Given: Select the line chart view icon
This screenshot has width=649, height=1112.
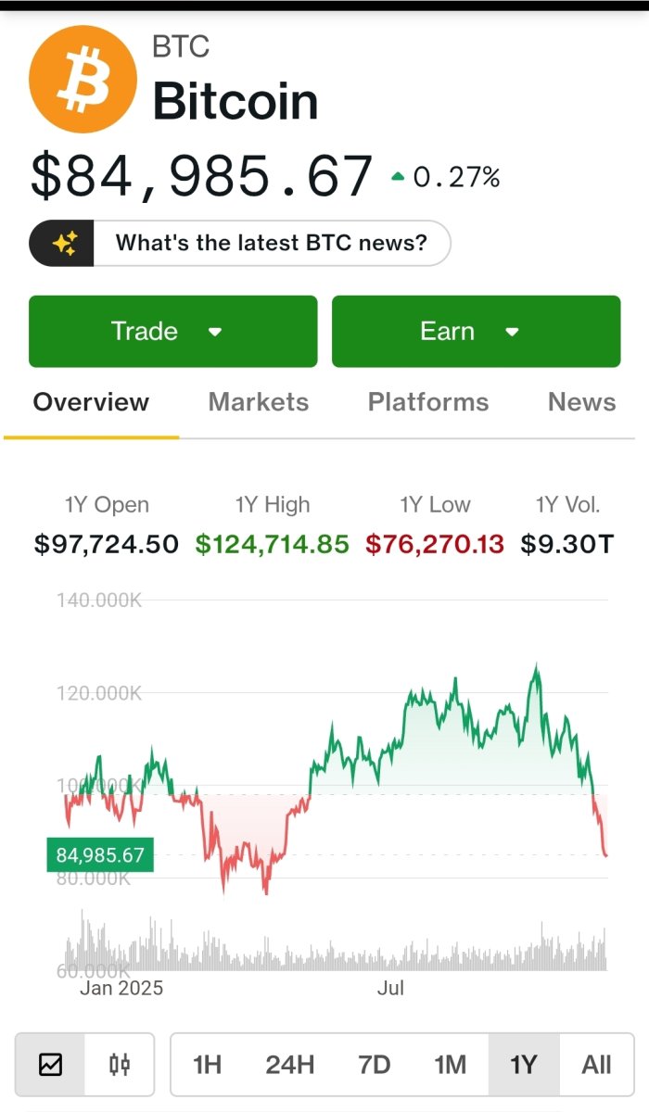Looking at the screenshot, I should [x=53, y=1064].
